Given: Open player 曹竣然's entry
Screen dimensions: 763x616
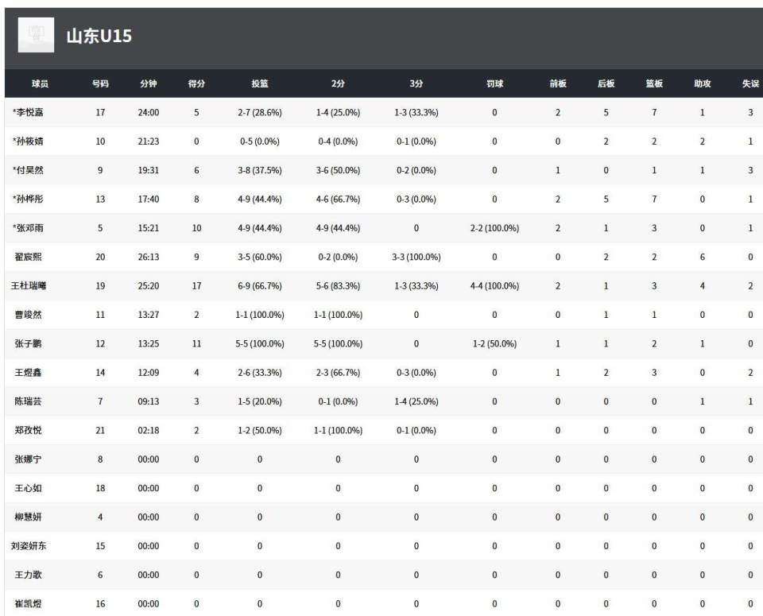Looking at the screenshot, I should [27, 314].
